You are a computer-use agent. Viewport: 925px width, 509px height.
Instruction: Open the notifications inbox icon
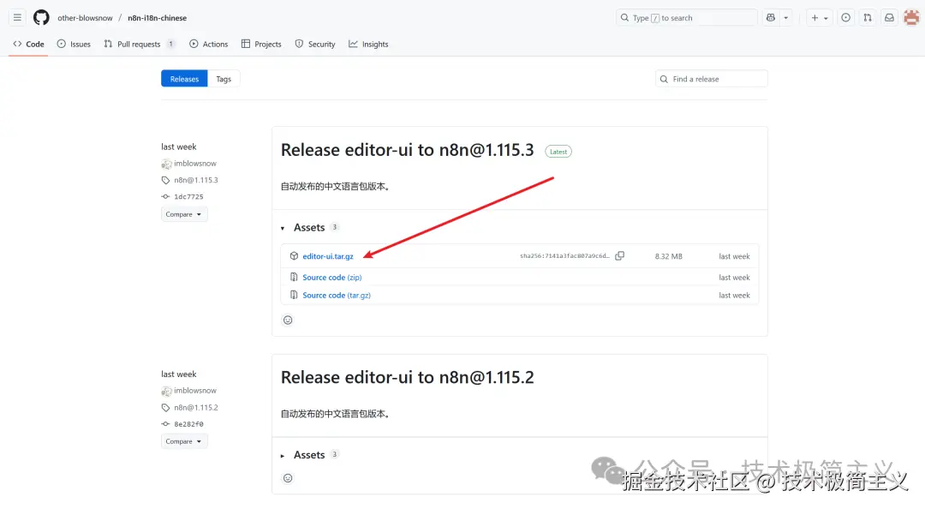tap(889, 18)
